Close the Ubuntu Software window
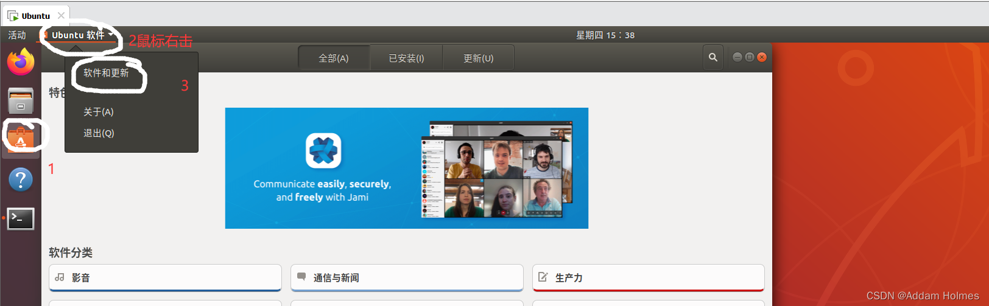989x306 pixels. click(762, 57)
